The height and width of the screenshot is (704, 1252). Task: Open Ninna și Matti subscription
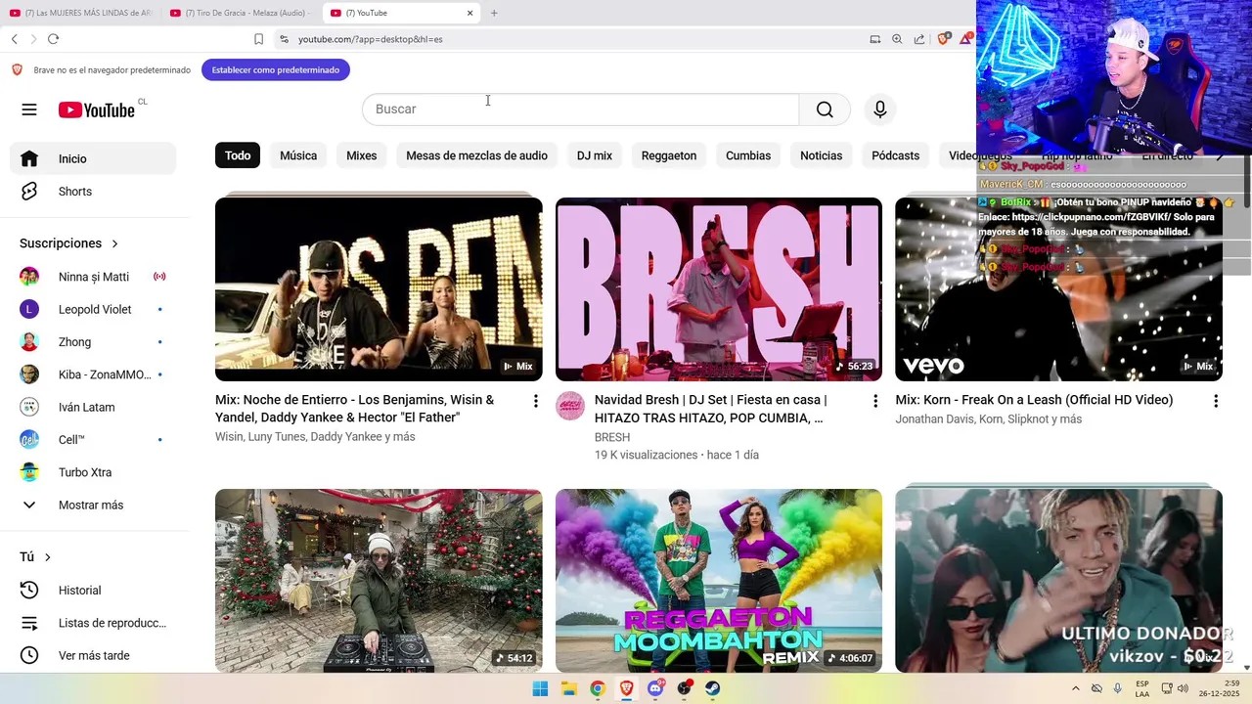coord(93,277)
